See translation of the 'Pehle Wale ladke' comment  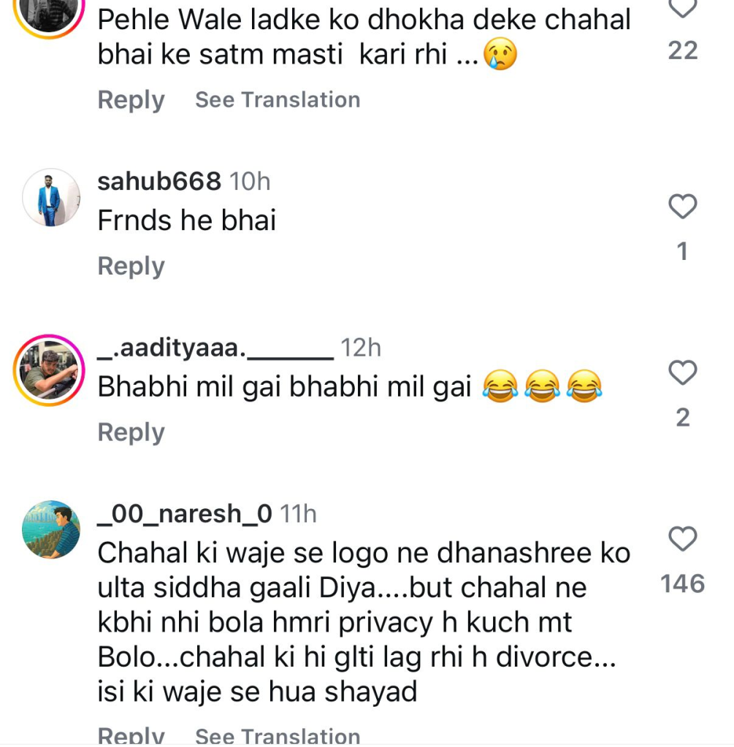click(x=278, y=100)
